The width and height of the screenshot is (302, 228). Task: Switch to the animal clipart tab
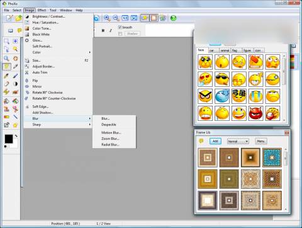tap(225, 50)
